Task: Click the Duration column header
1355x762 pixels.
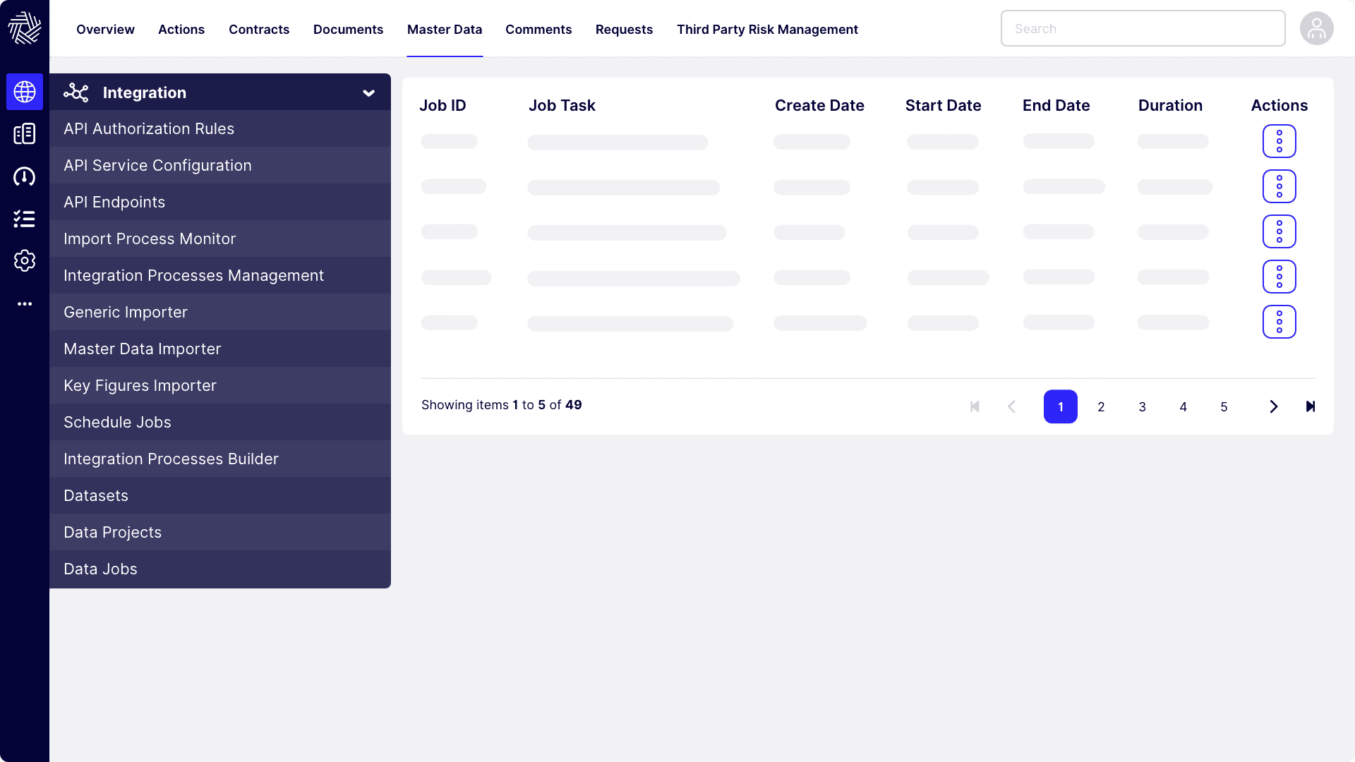Action: pos(1170,105)
